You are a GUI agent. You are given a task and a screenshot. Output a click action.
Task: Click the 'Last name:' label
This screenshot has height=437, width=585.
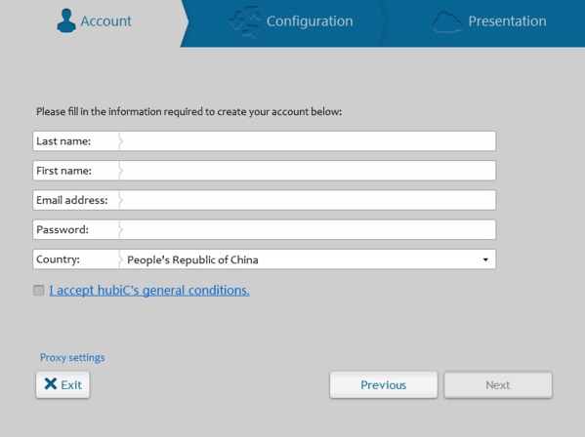[x=63, y=141]
